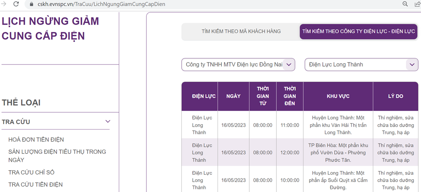Viewport: 421px width, 192px height.
Task: Switch to Tìm kiếm theo mã khách hàng tab
Action: (x=241, y=31)
